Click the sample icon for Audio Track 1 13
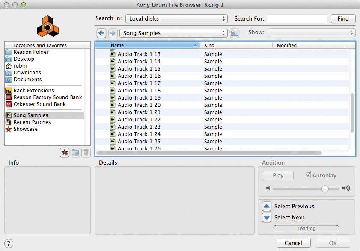This screenshot has height=251, width=360. click(113, 54)
